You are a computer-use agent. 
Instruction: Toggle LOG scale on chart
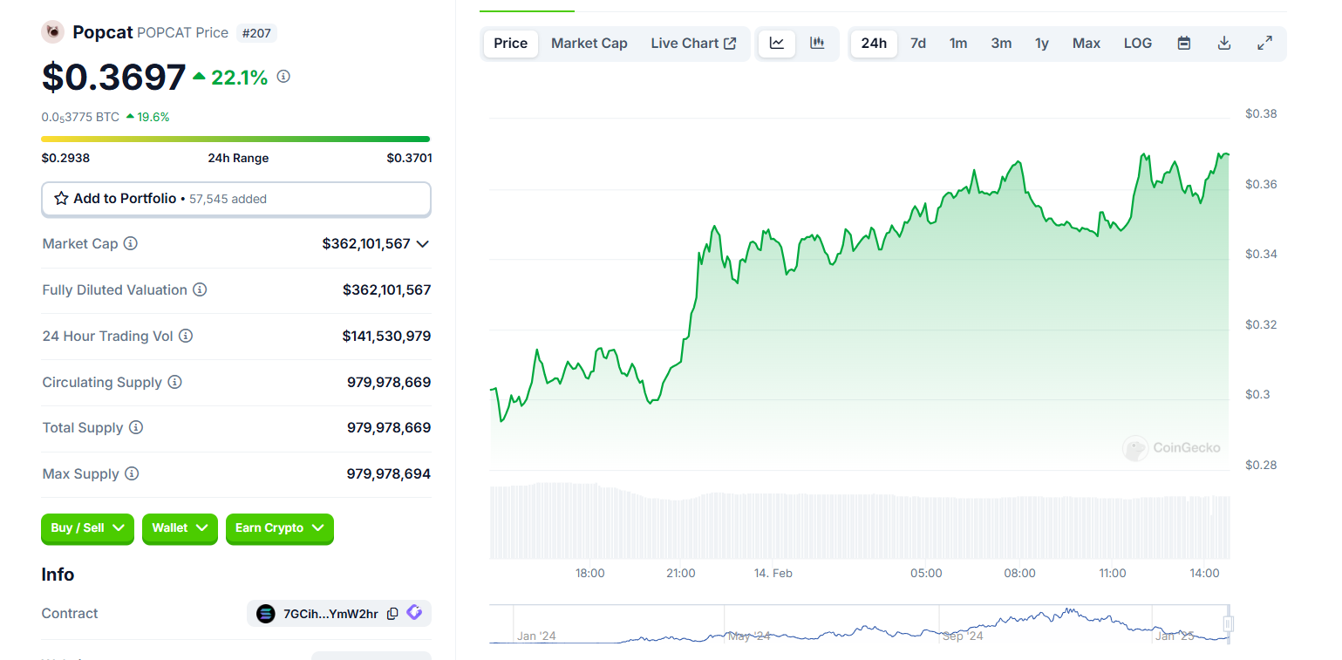[1138, 44]
